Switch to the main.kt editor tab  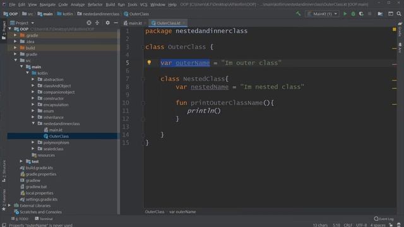pyautogui.click(x=133, y=23)
